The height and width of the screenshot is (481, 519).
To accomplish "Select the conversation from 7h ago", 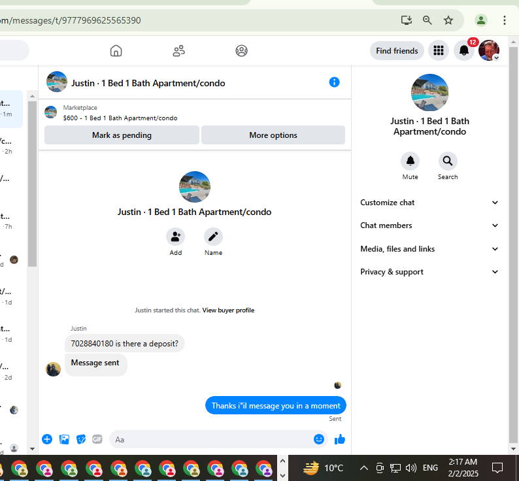I will [x=11, y=222].
